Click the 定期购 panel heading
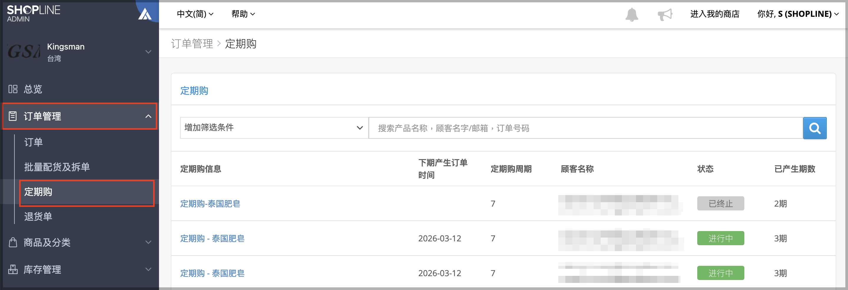Image resolution: width=848 pixels, height=290 pixels. tap(194, 91)
